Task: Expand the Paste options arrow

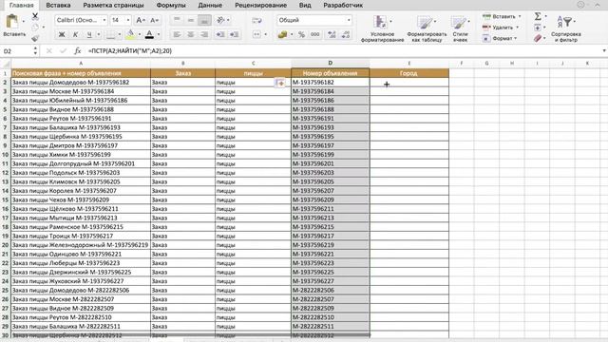Action: click(x=23, y=21)
